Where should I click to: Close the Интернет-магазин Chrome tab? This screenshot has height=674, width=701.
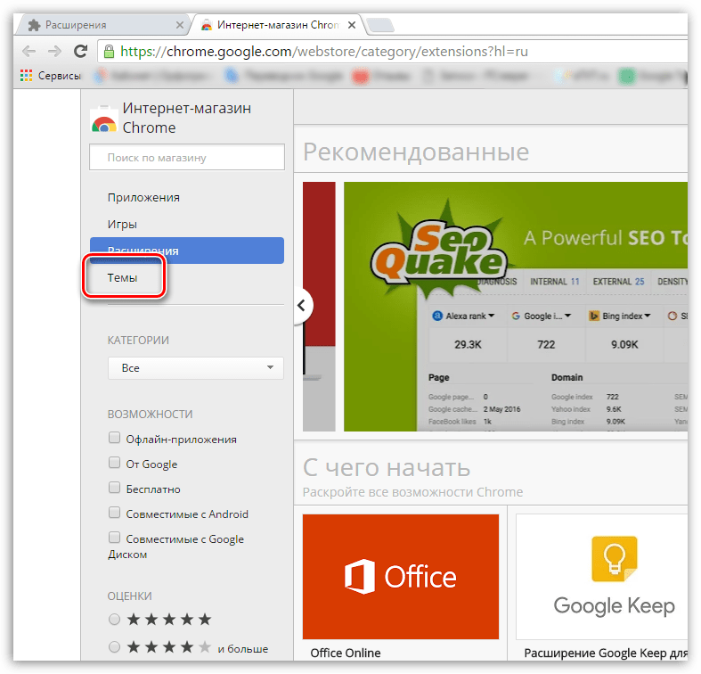[352, 25]
